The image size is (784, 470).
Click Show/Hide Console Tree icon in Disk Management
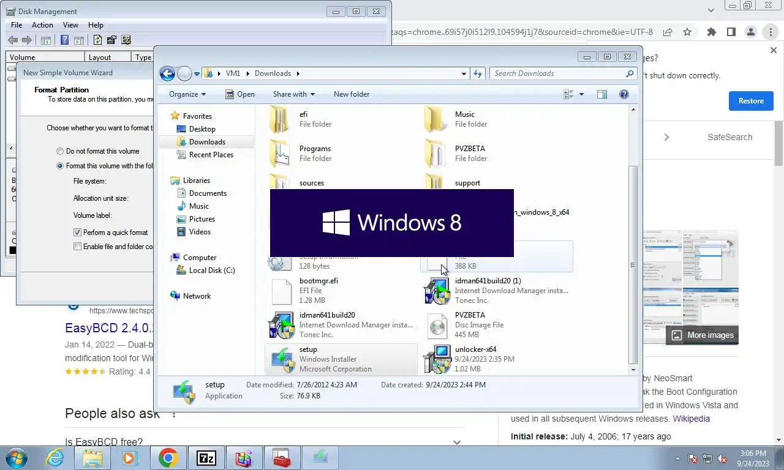tap(45, 40)
